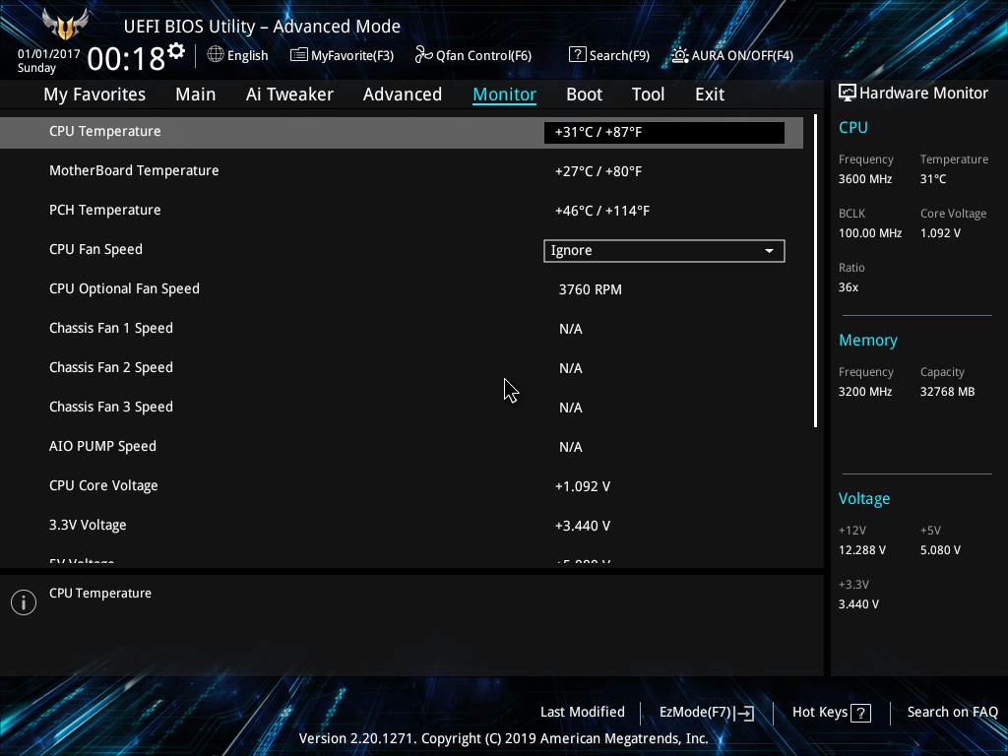This screenshot has width=1008, height=756.
Task: Click the 00:18 clock time
Action: [126, 59]
